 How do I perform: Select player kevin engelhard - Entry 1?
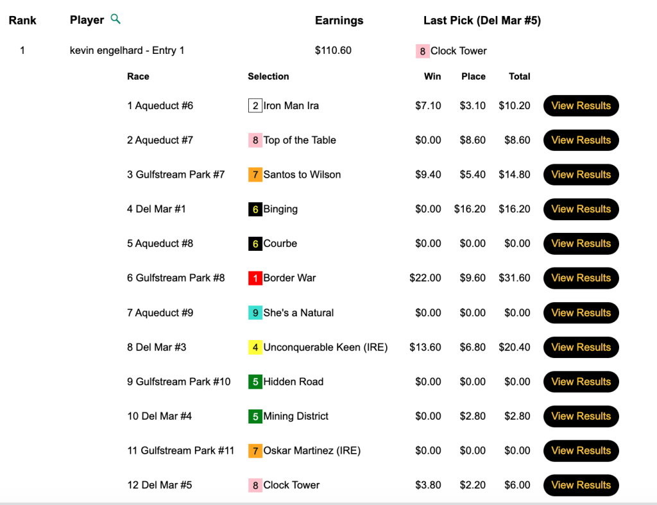(127, 50)
